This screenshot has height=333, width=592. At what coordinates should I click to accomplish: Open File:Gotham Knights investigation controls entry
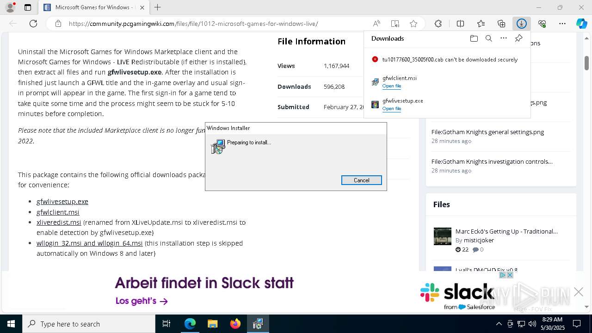(x=492, y=161)
